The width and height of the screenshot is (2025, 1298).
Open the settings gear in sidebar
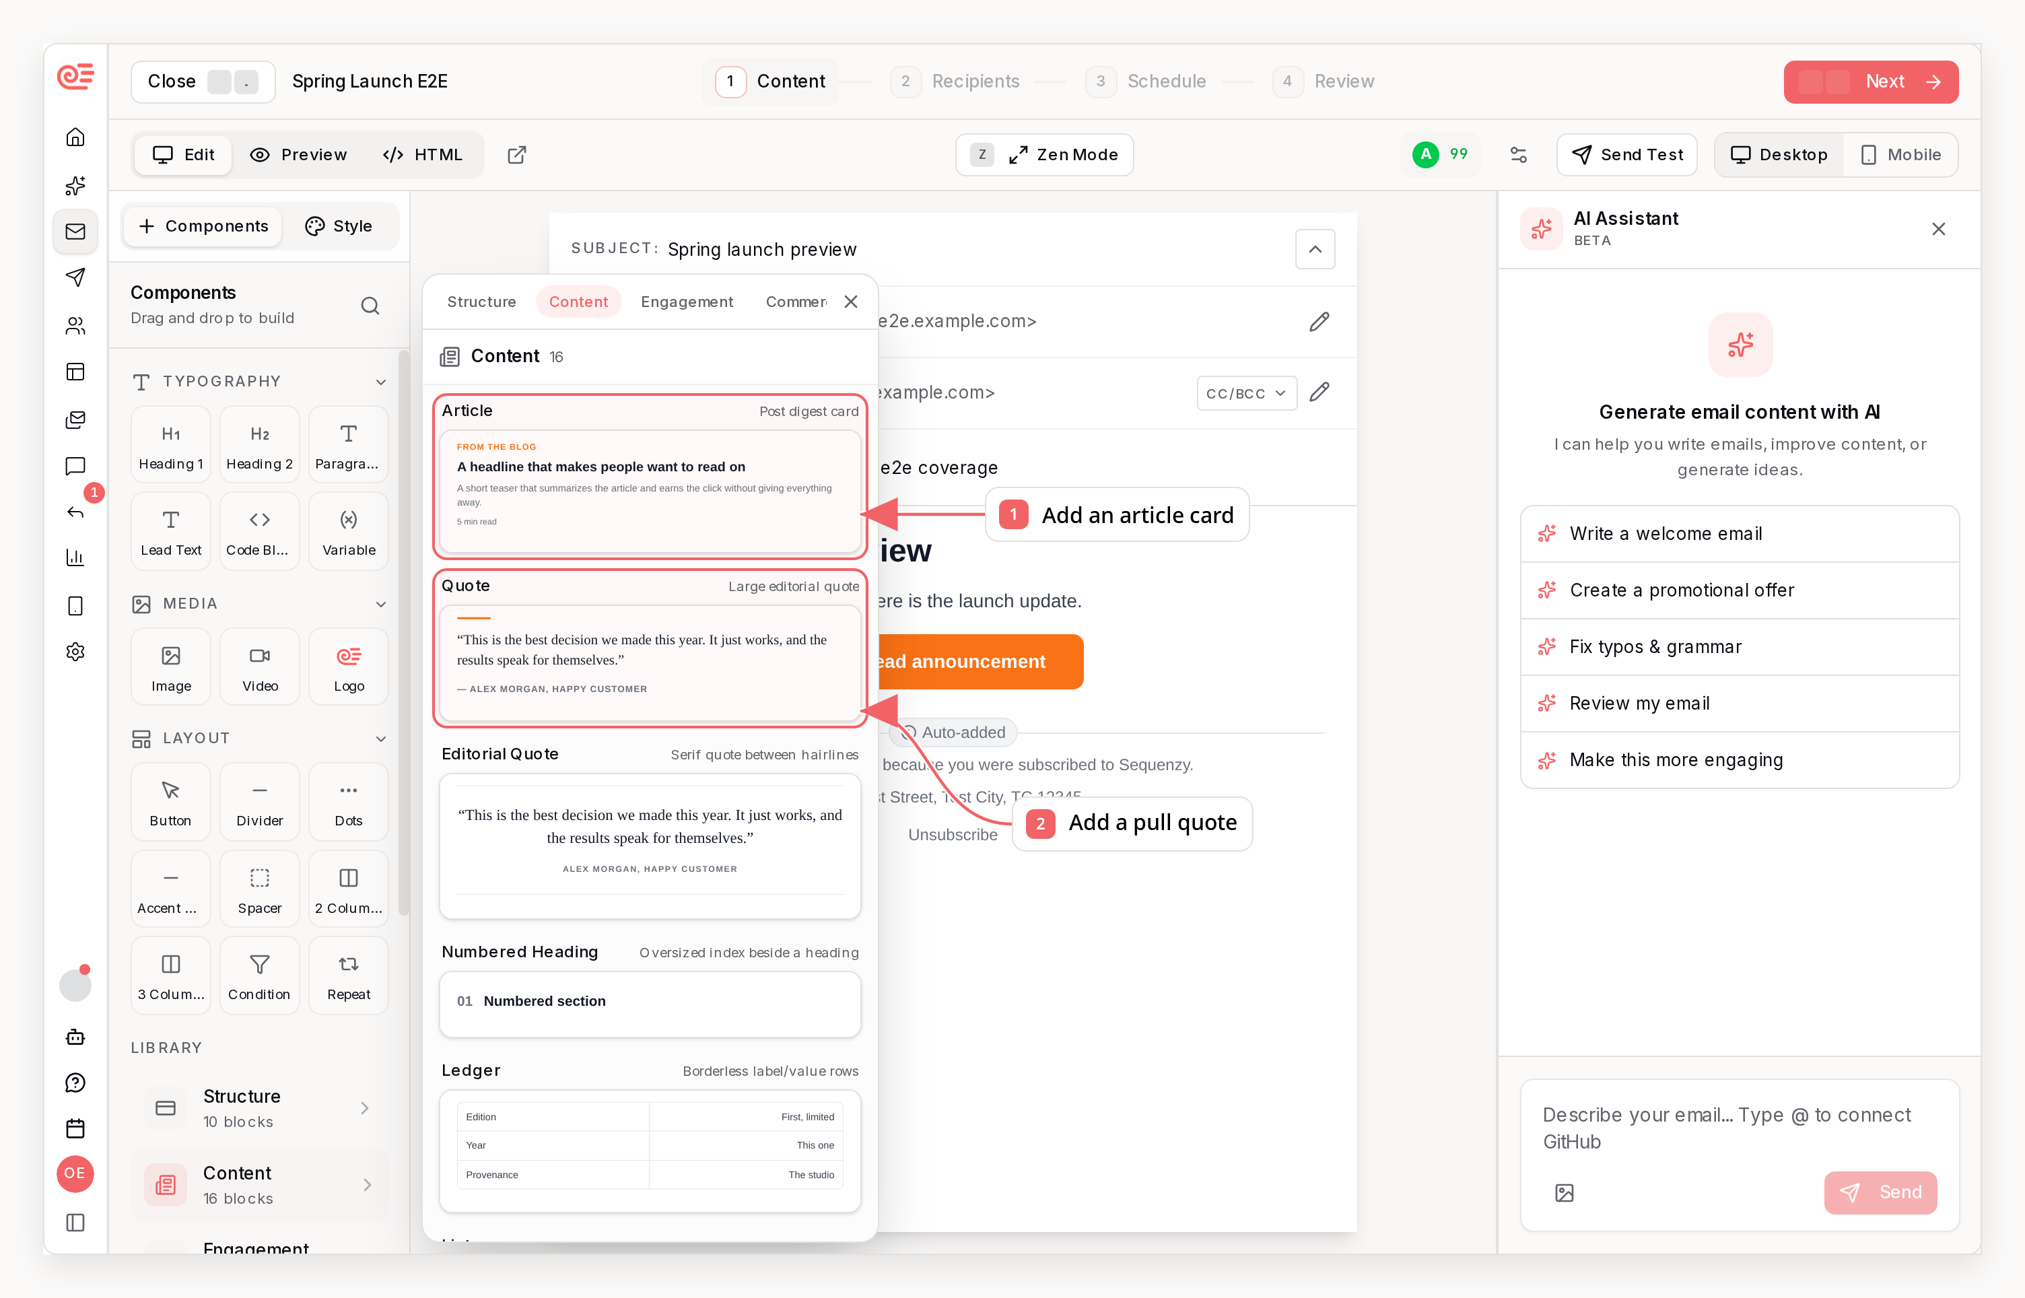click(x=76, y=652)
